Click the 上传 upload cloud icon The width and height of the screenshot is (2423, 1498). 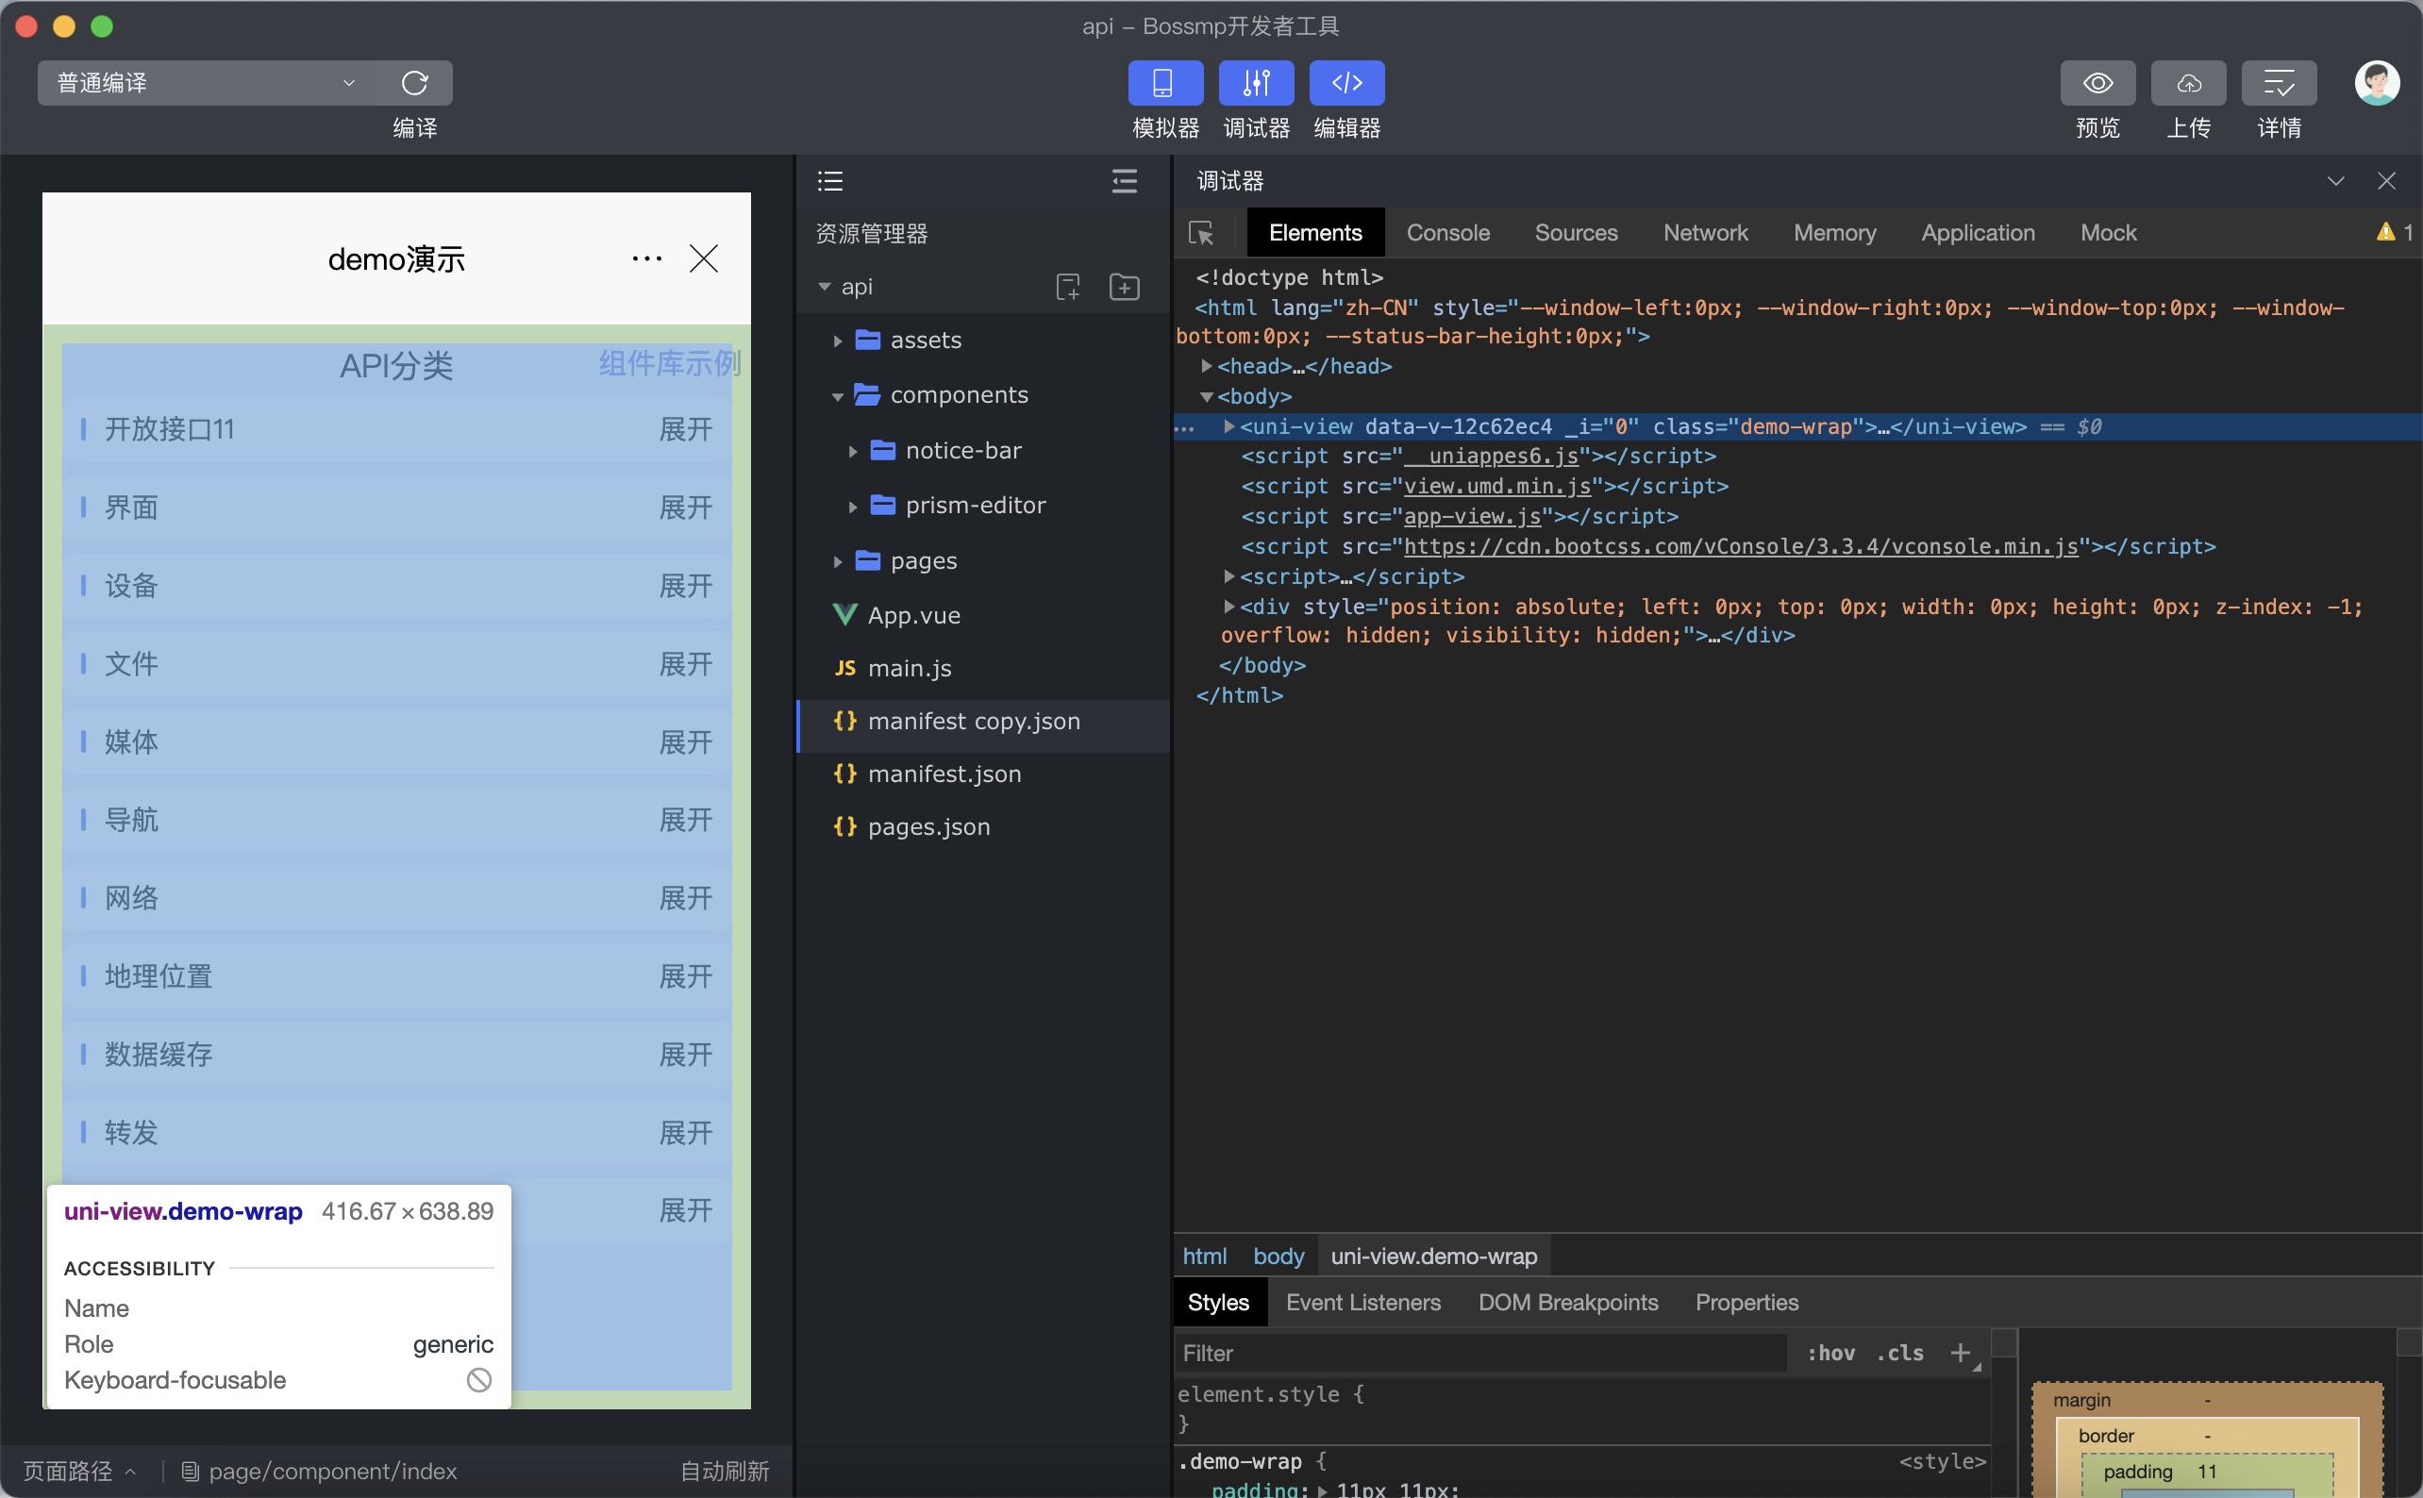pyautogui.click(x=2188, y=82)
